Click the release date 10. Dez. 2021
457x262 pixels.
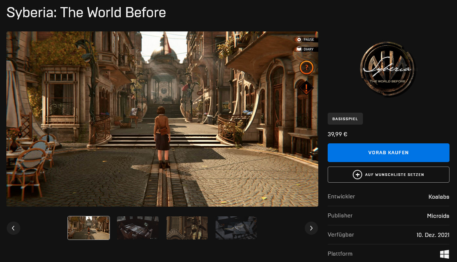(433, 235)
